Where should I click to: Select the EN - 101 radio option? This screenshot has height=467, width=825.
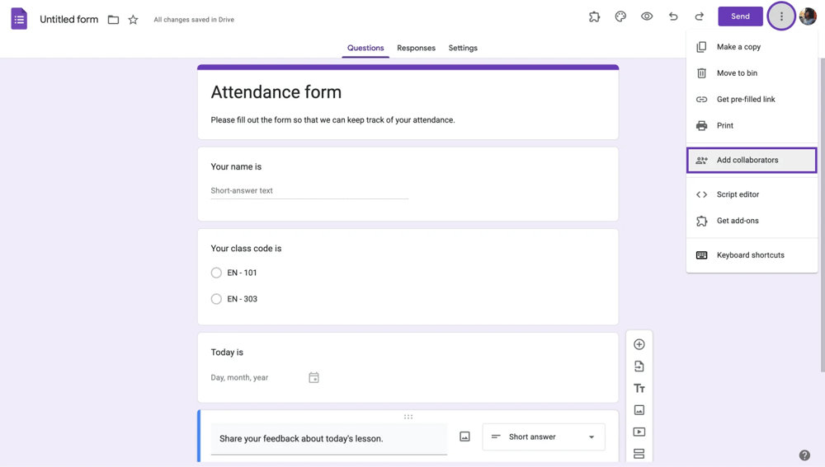(x=216, y=273)
